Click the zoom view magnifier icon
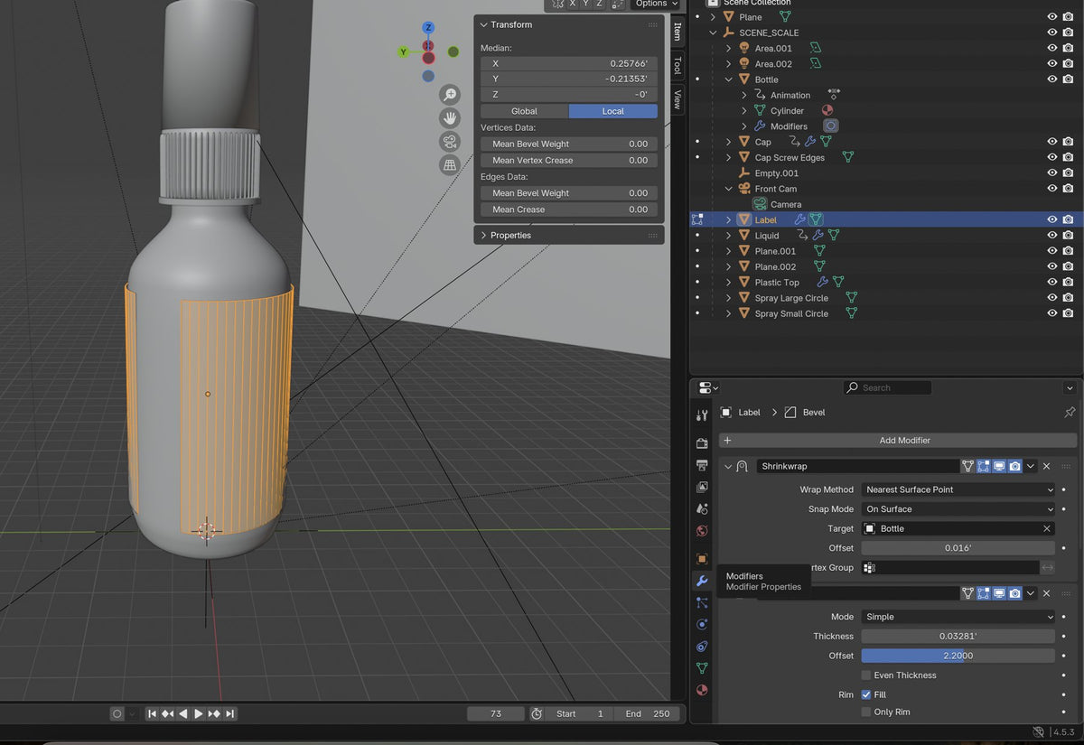Viewport: 1084px width, 745px height. coord(449,95)
